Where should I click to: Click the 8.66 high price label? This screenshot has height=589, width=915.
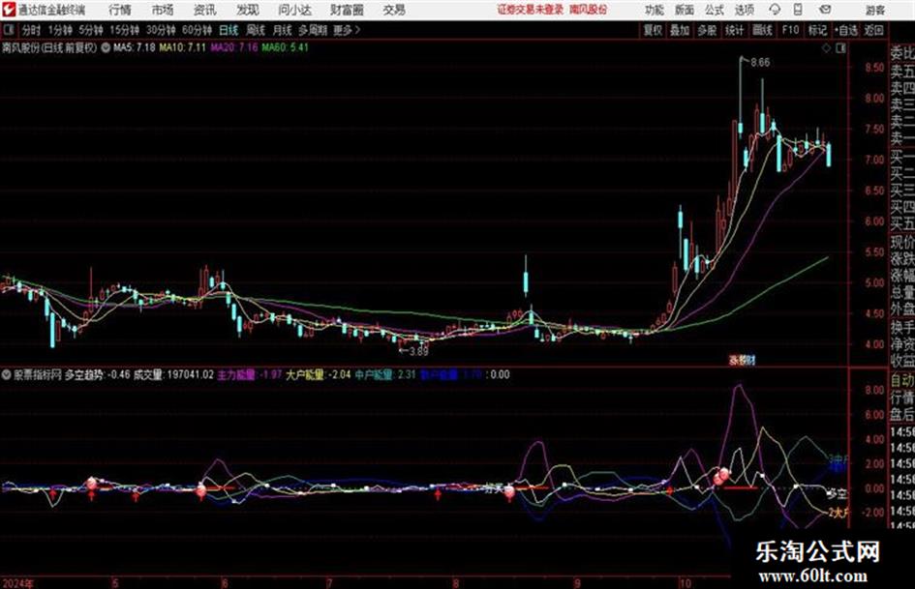(760, 63)
